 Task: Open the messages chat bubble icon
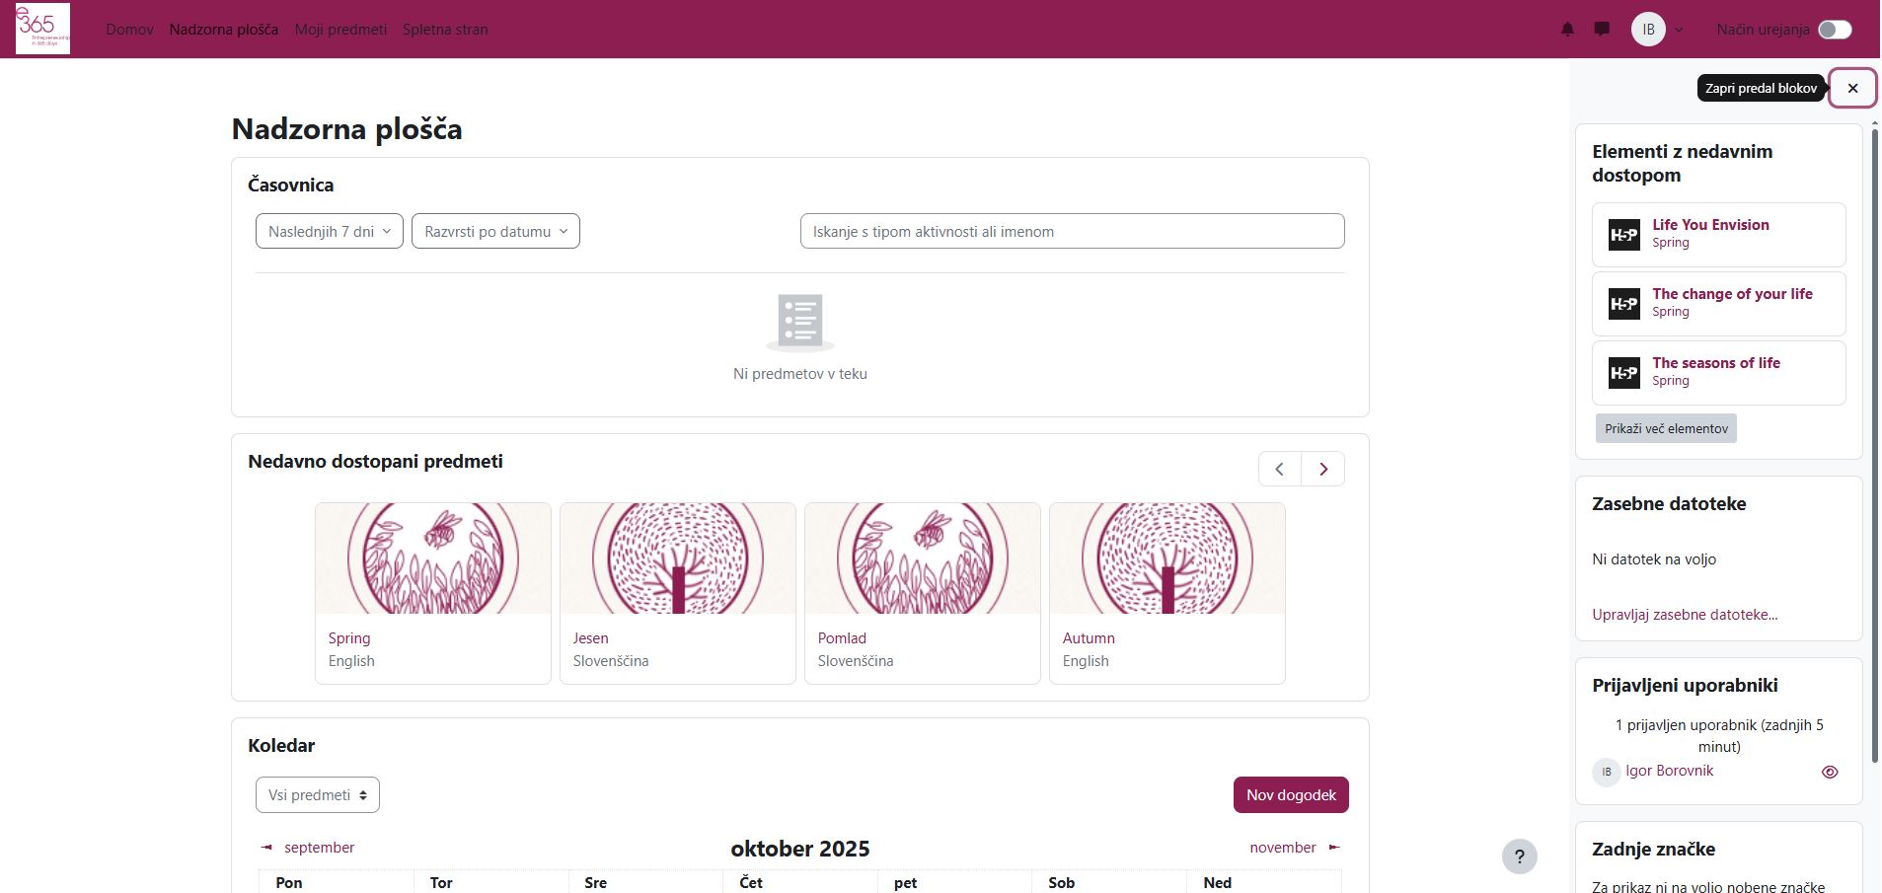(x=1602, y=30)
